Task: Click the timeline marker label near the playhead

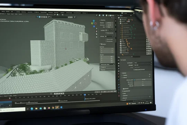Action: [x=90, y=99]
